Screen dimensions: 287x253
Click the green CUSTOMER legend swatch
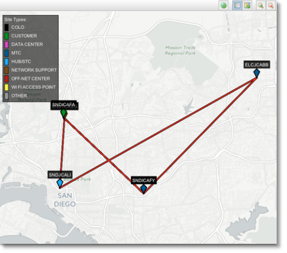click(x=6, y=36)
